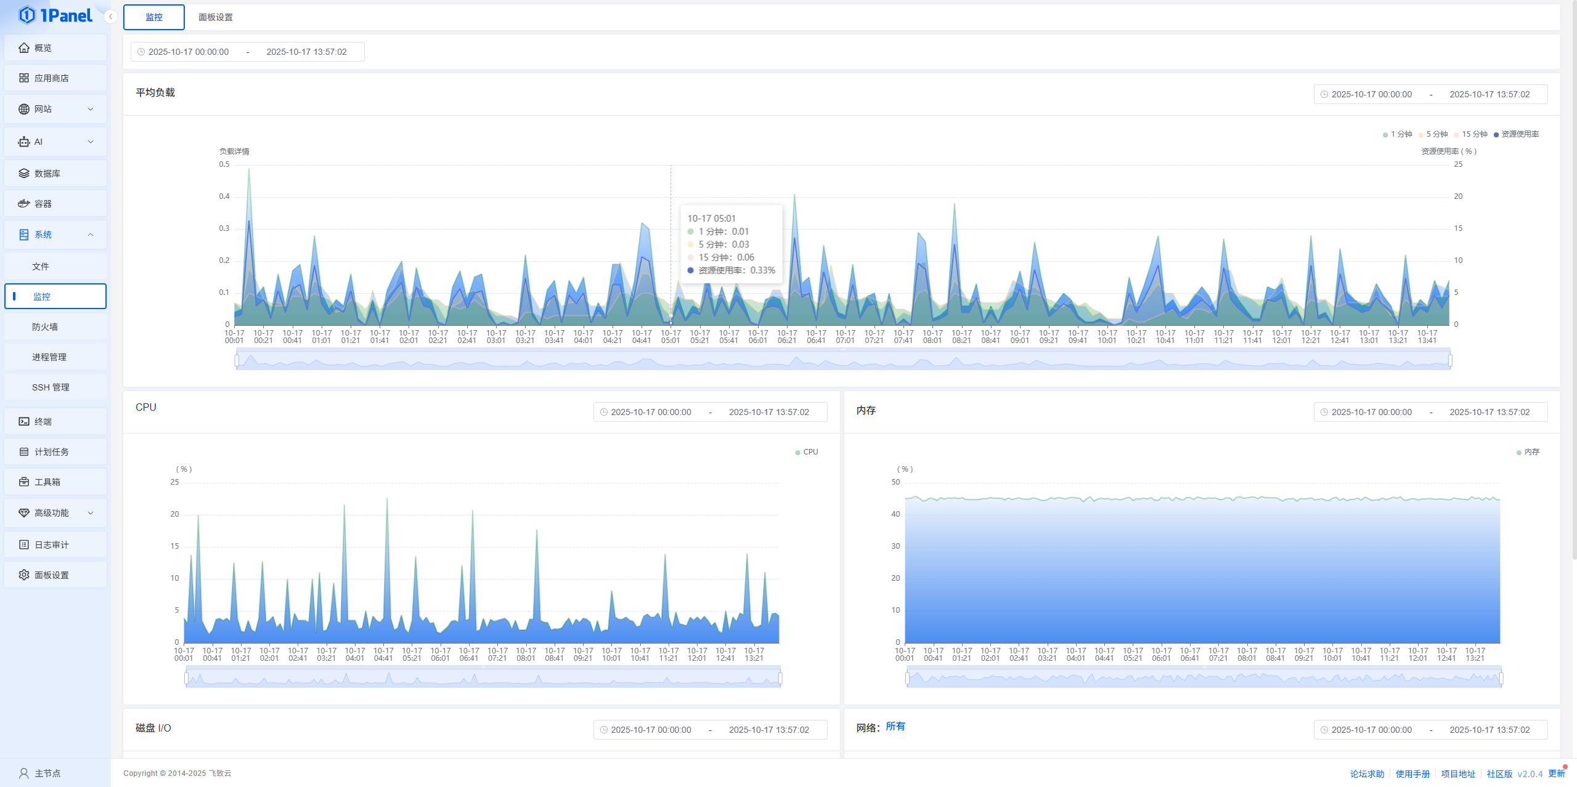Screen dimensions: 1577x787
Task: Toggle the 1 分钟 legend series
Action: point(1397,134)
